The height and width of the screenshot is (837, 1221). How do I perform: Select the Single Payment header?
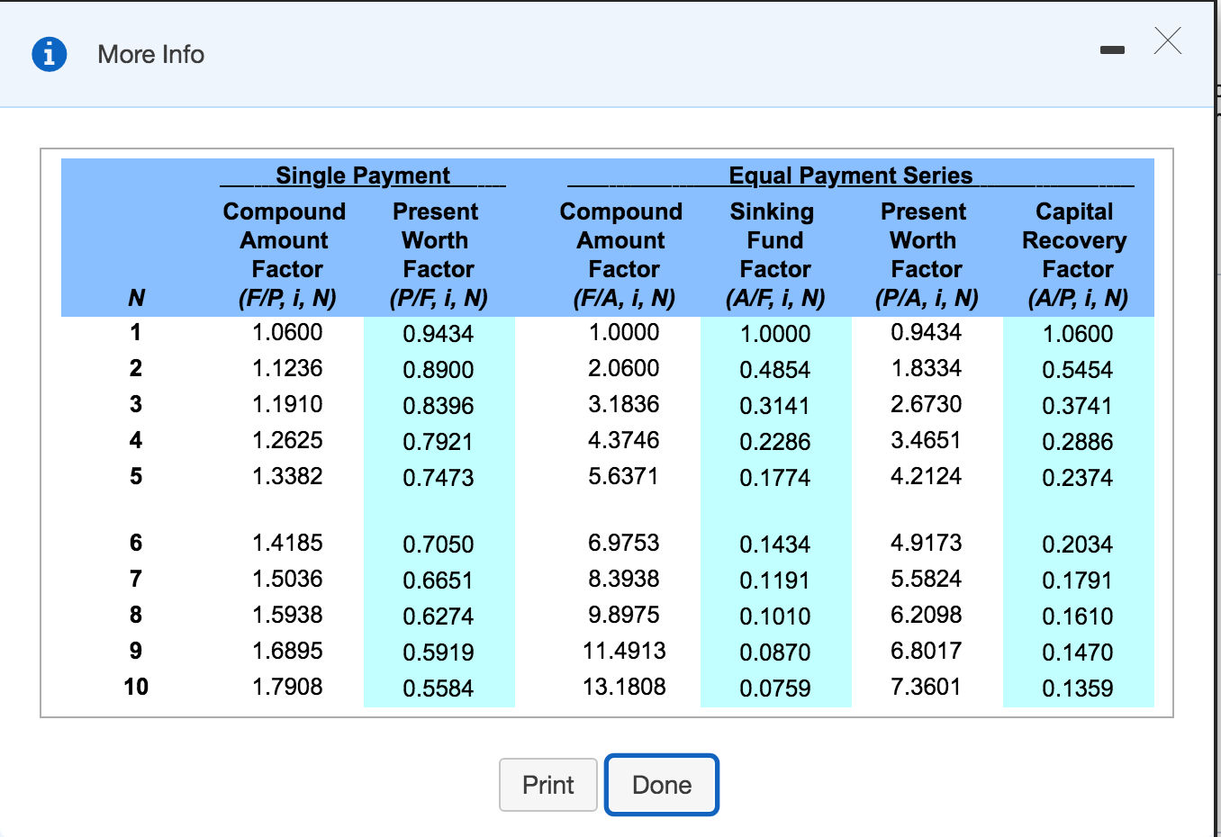click(x=362, y=175)
